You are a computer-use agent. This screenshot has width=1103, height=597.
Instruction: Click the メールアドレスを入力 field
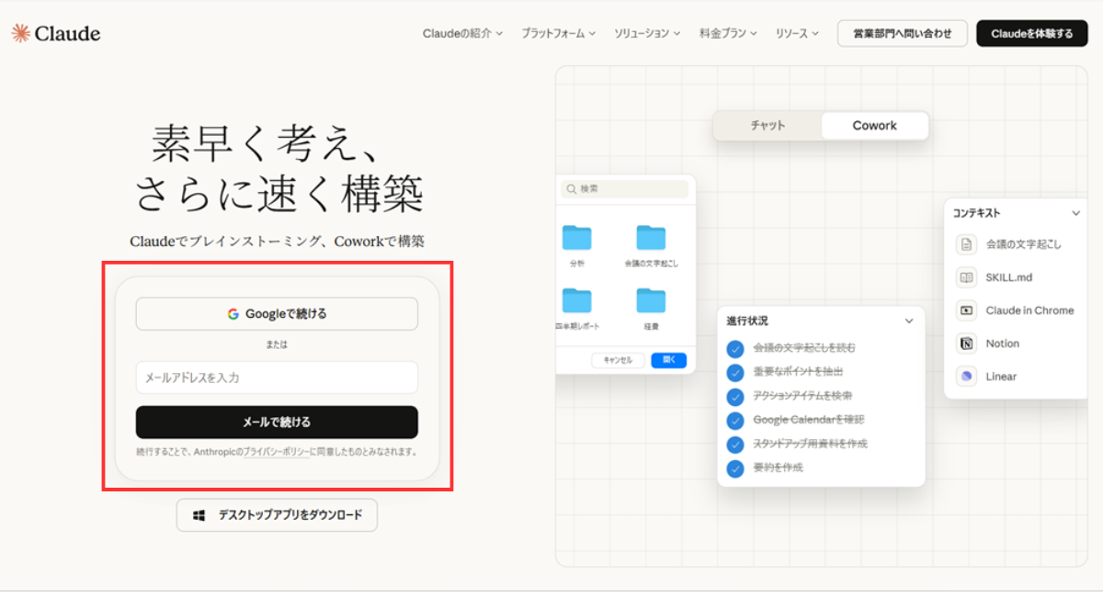(277, 377)
